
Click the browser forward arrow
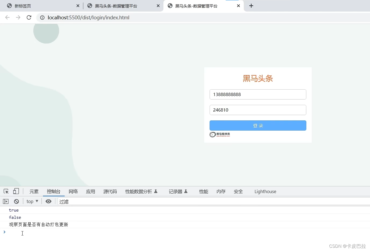(18, 17)
